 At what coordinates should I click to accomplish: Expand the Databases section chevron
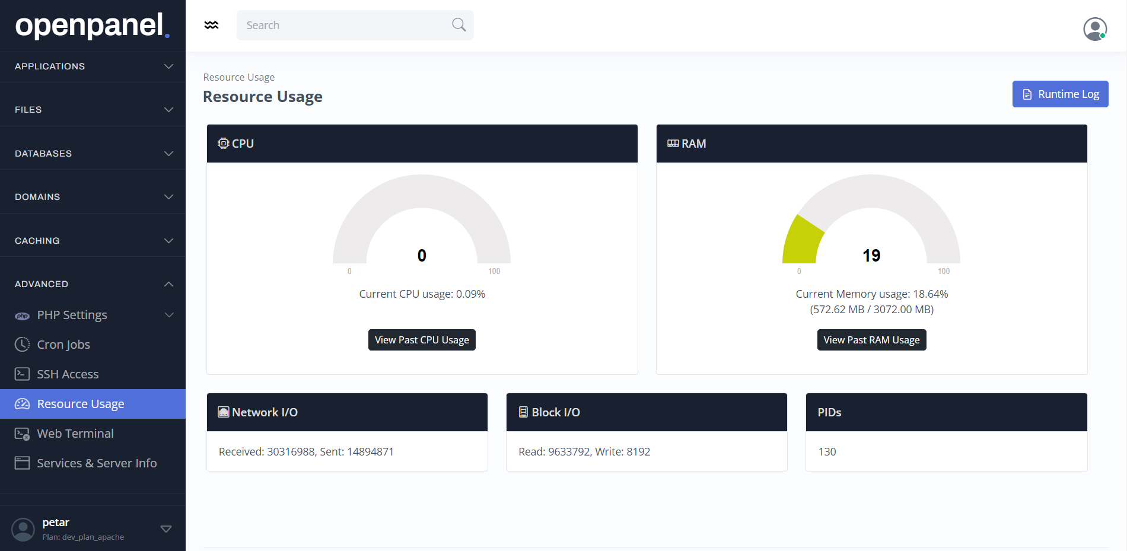tap(168, 154)
